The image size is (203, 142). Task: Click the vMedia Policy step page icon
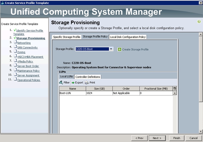coord(15,61)
